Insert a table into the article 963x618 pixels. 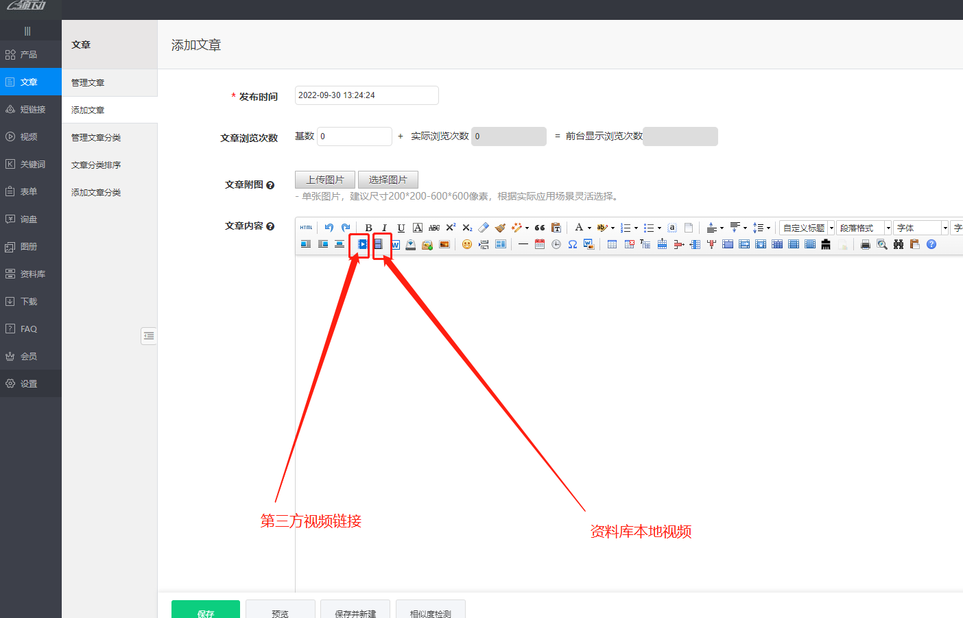coord(611,244)
